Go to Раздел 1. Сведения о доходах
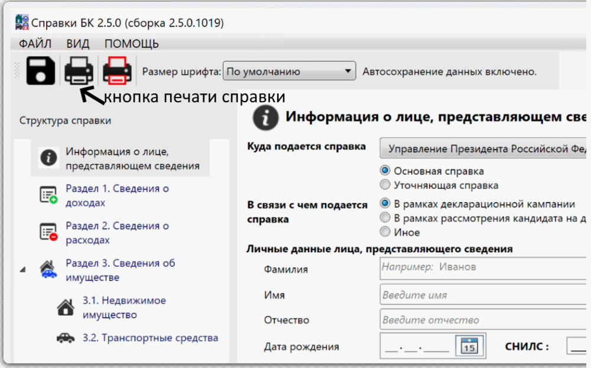Viewport: 591px width, 368px height. click(118, 195)
